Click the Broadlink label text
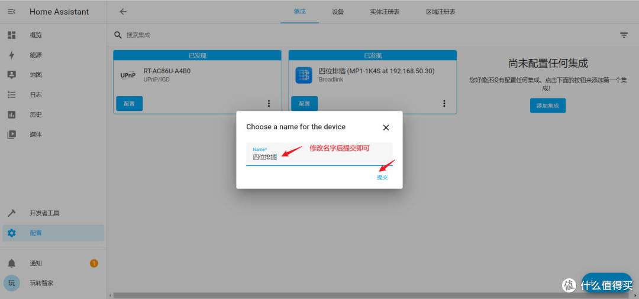Image resolution: width=639 pixels, height=299 pixels. point(331,80)
